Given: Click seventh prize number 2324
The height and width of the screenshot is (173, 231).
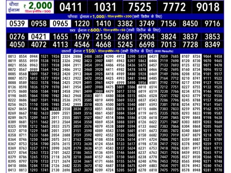Looking at the screenshot, I should point(66,56).
